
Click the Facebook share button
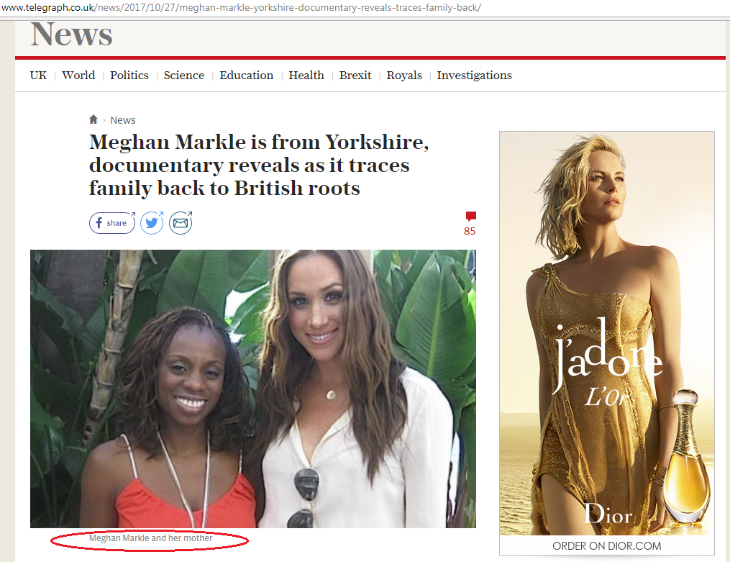click(x=112, y=223)
